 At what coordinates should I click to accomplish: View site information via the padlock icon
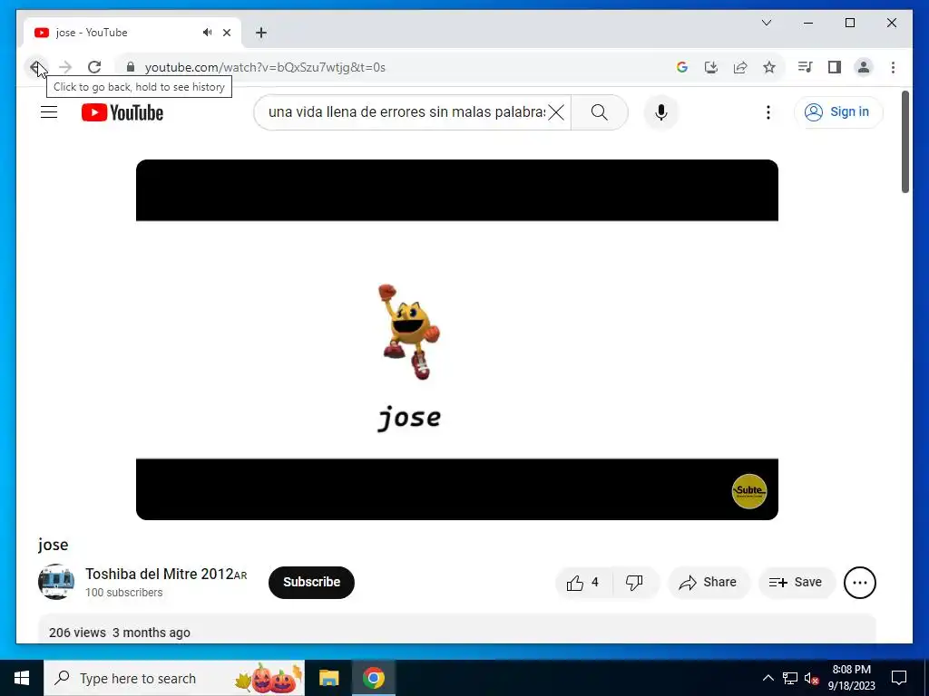[131, 67]
